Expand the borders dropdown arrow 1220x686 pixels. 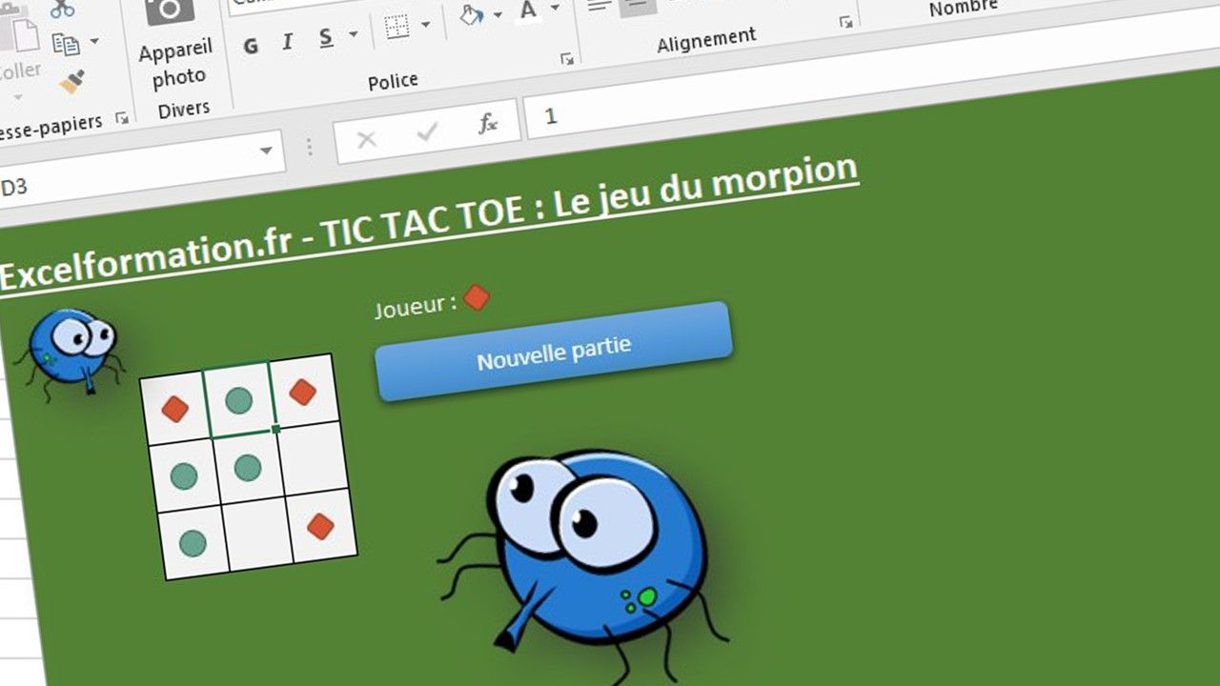425,24
